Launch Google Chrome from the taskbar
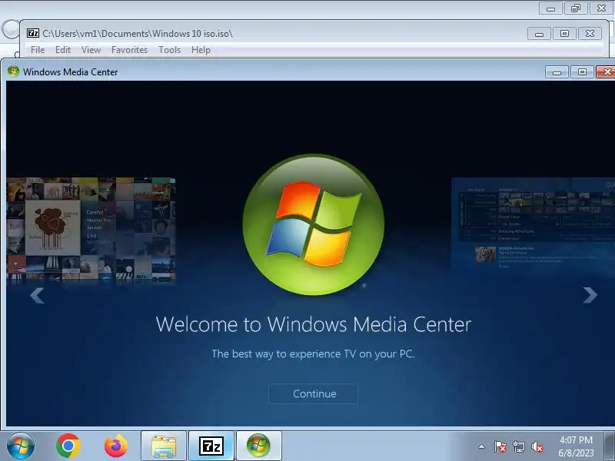615x461 pixels. click(68, 446)
